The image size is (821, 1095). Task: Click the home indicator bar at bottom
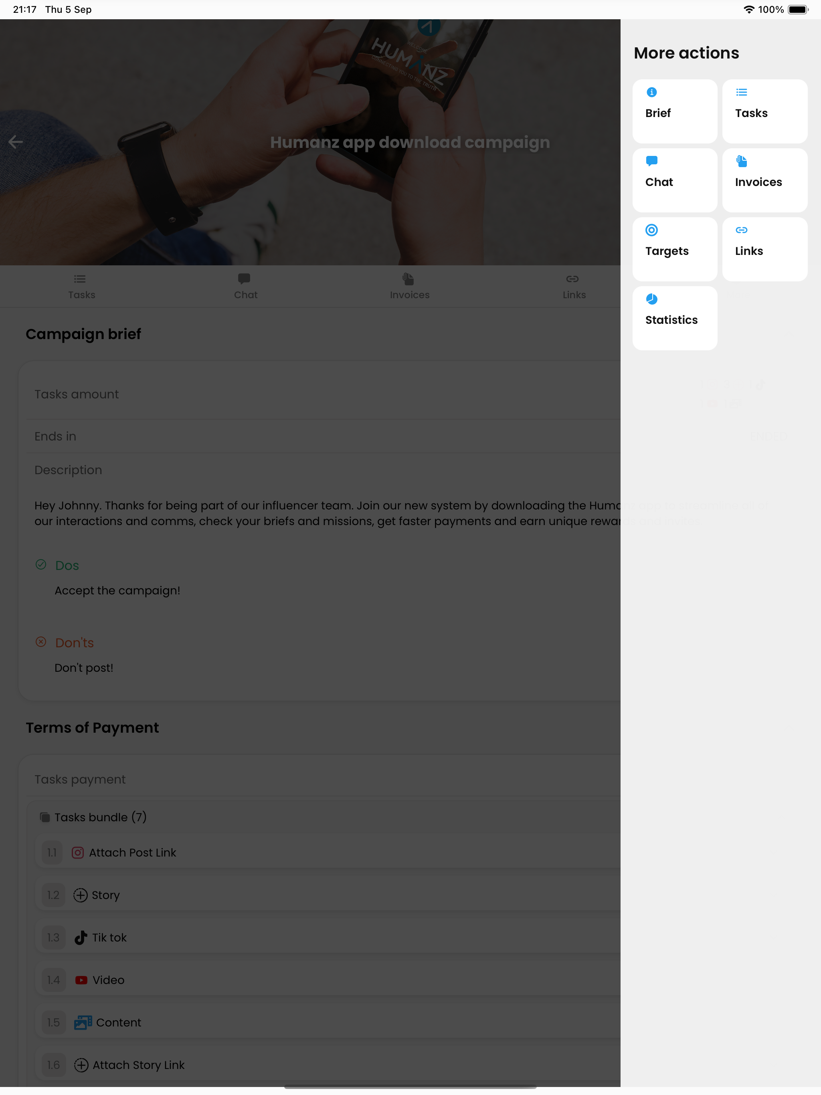tap(410, 1087)
